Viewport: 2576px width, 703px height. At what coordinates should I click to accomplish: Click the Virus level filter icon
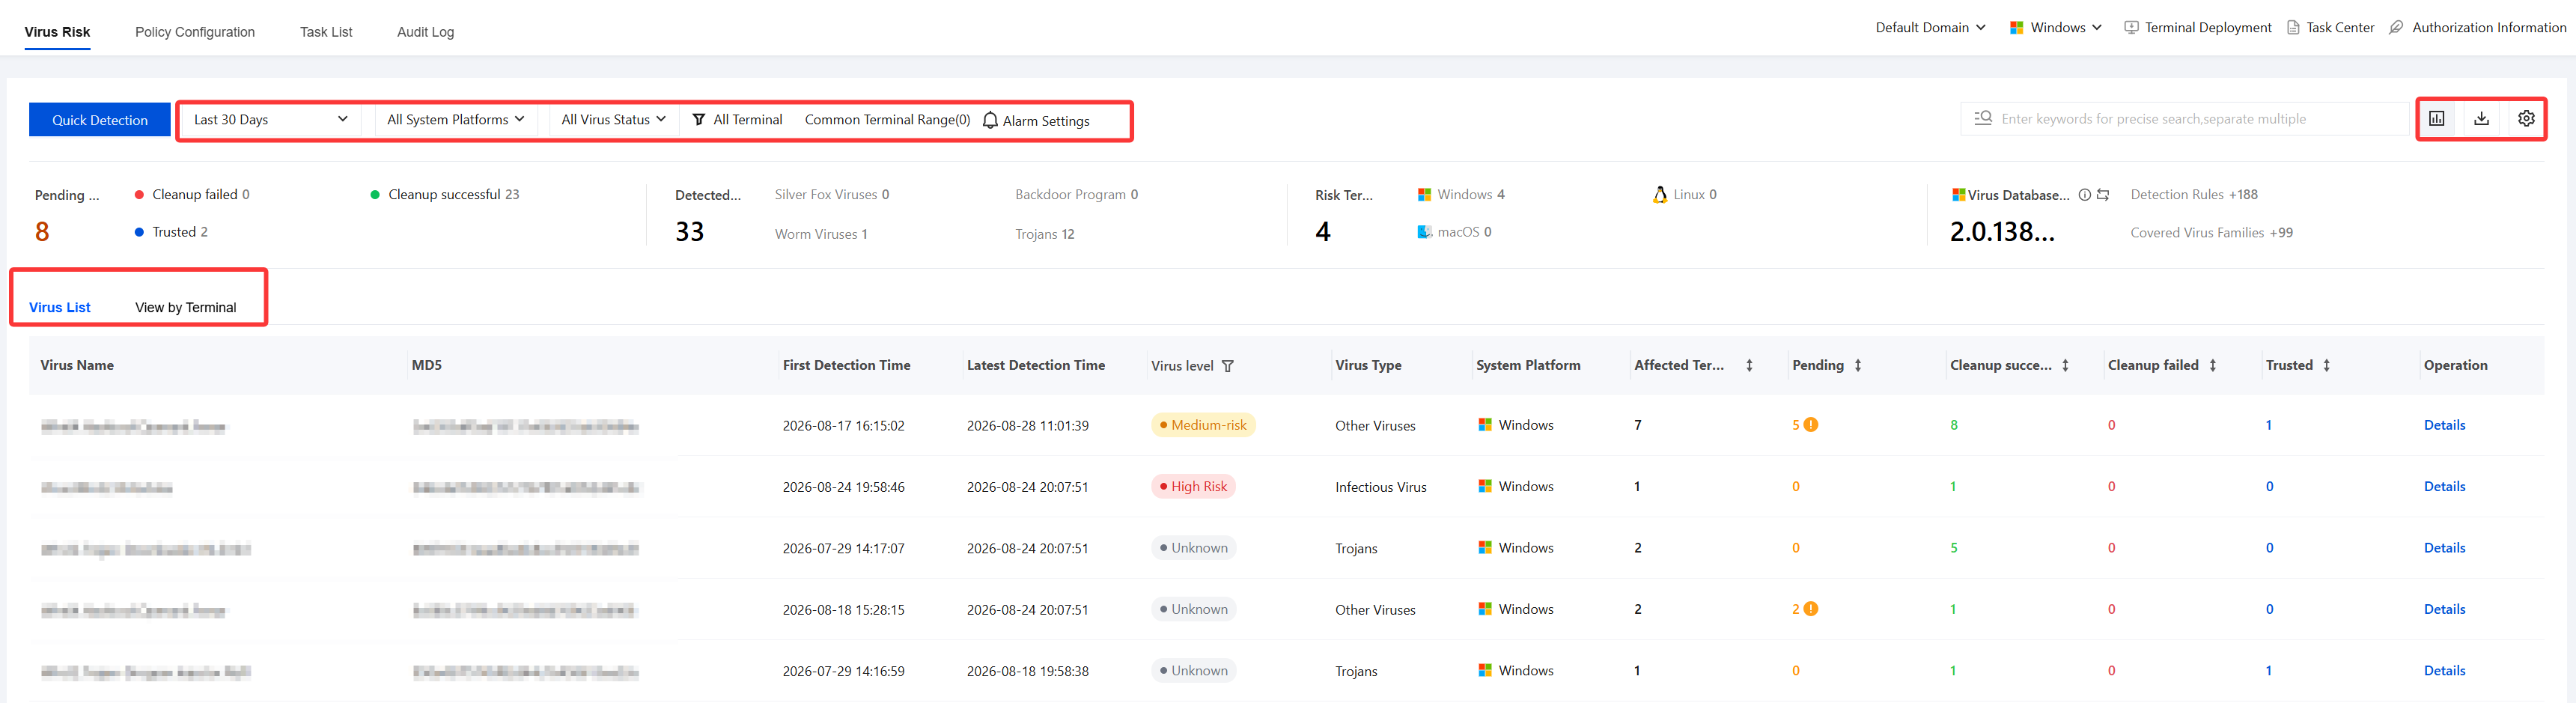pos(1228,366)
